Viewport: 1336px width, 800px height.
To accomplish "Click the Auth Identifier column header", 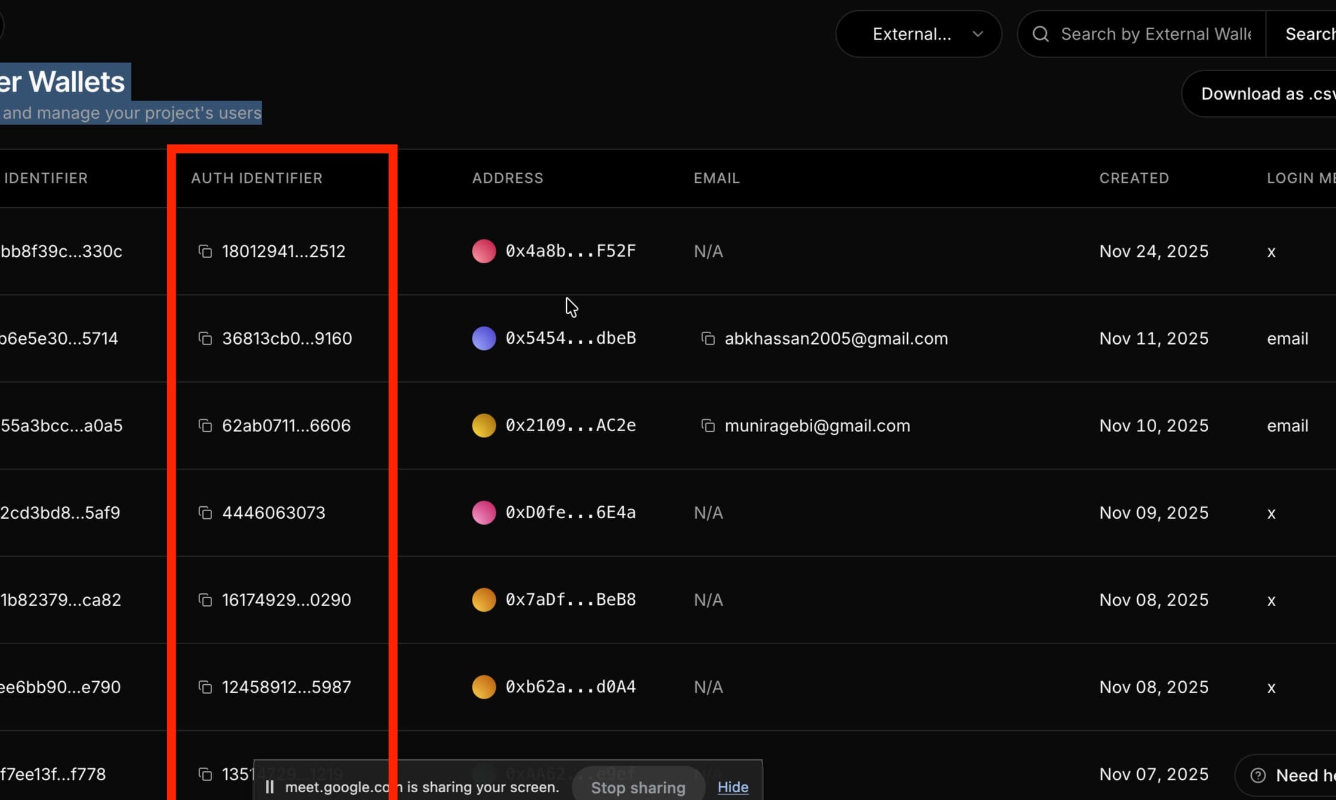I will click(256, 178).
